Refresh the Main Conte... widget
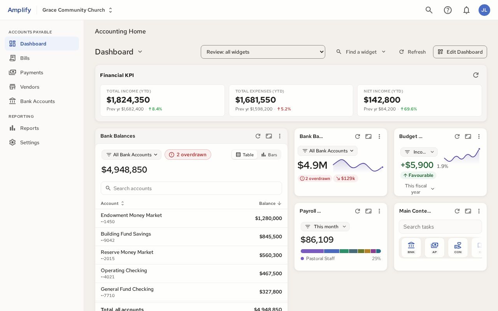This screenshot has height=311, width=498. (x=457, y=211)
